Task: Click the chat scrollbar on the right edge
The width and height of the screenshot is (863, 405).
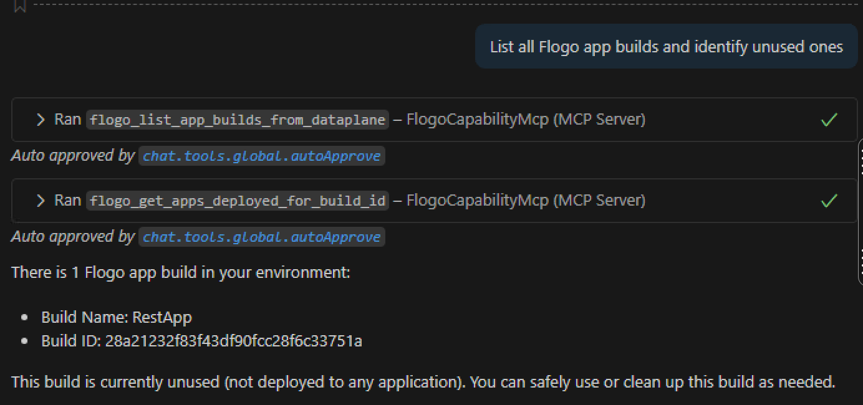Action: pyautogui.click(x=861, y=212)
